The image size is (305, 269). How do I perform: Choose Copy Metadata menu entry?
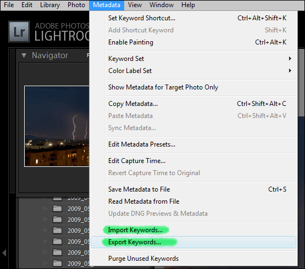point(193,104)
